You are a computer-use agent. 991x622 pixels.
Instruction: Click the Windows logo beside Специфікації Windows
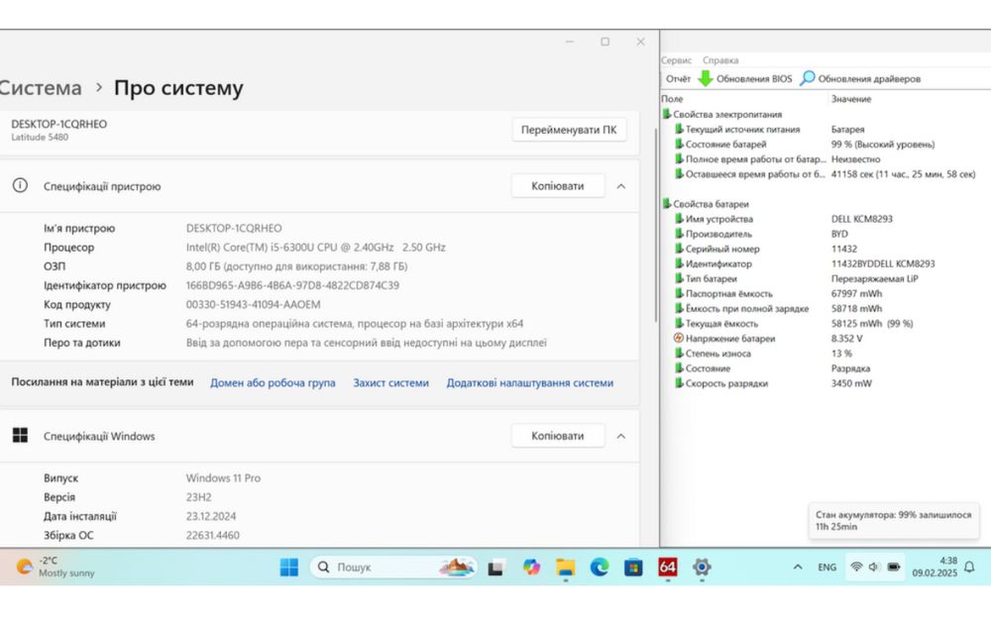[x=20, y=435]
